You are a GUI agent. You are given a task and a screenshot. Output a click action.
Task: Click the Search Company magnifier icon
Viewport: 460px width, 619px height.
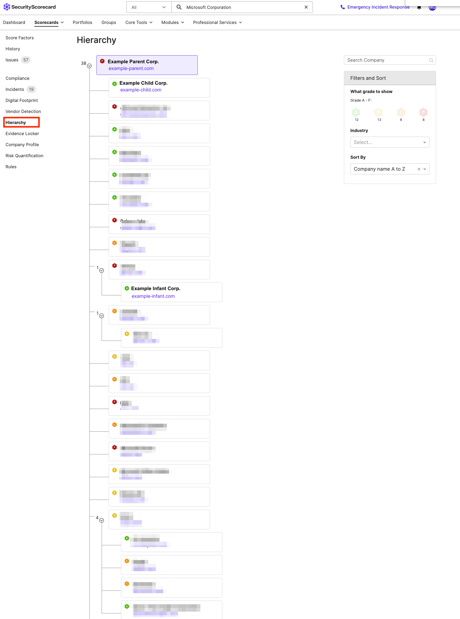pyautogui.click(x=431, y=60)
